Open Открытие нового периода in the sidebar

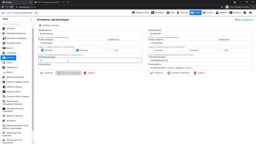16,96
